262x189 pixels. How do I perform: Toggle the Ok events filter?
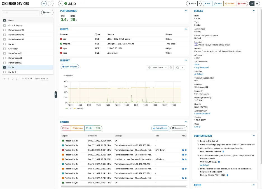click(98, 128)
